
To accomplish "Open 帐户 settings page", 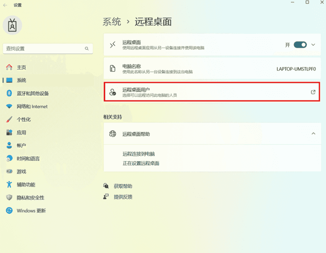I will point(22,145).
